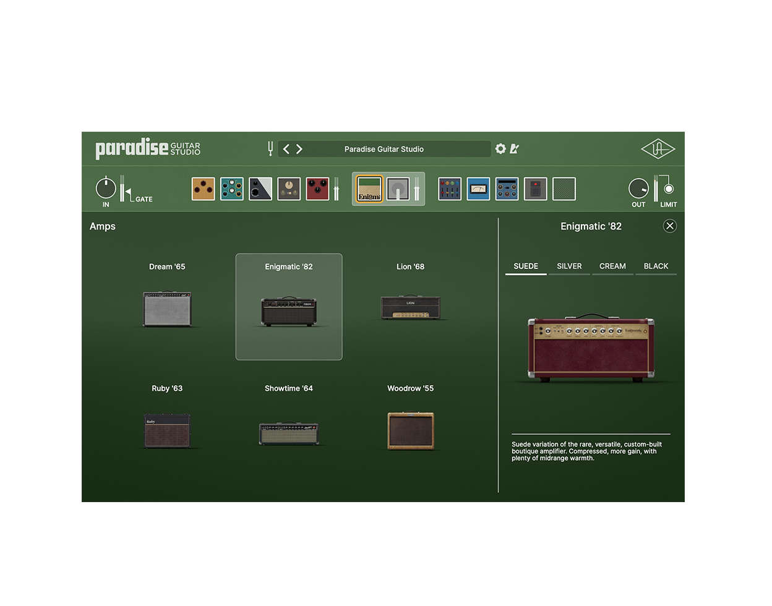Screen dimensions: 772x606
Task: Open the Paradise Guitar Studio preset browser
Action: 385,148
